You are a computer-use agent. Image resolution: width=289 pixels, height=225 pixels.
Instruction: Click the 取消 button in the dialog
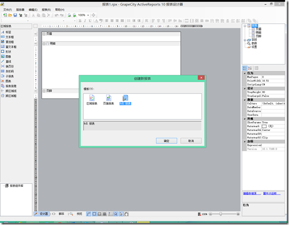[191, 141]
